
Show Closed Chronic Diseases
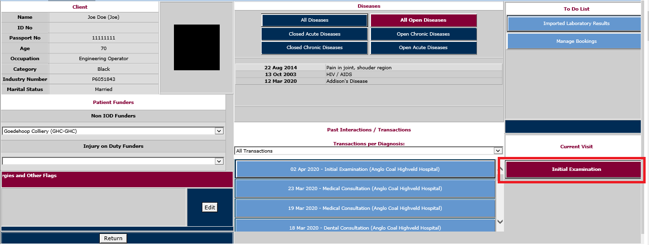pos(315,48)
